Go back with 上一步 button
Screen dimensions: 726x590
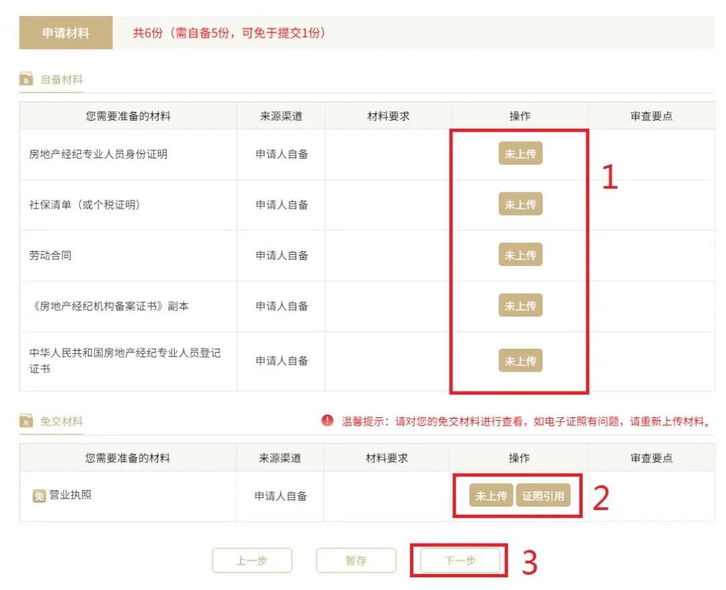pos(252,560)
